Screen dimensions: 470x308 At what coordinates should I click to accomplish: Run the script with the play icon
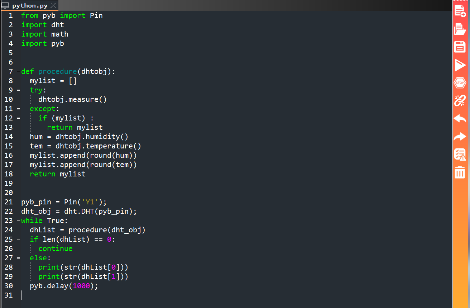click(x=460, y=65)
